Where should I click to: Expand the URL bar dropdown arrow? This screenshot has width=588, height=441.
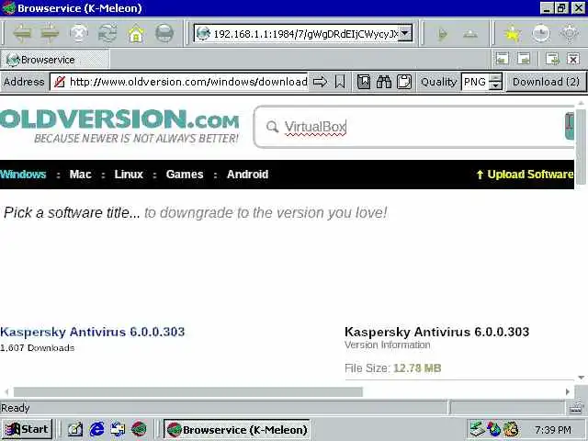coord(404,33)
